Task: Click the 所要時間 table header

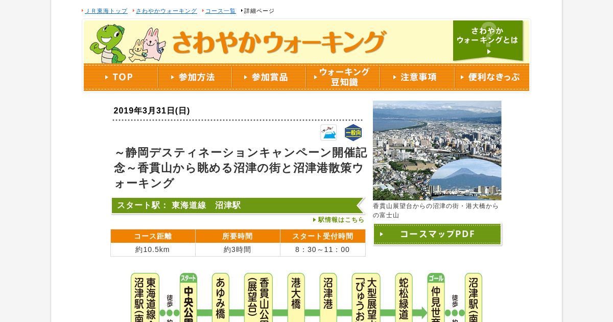Action: (238, 236)
